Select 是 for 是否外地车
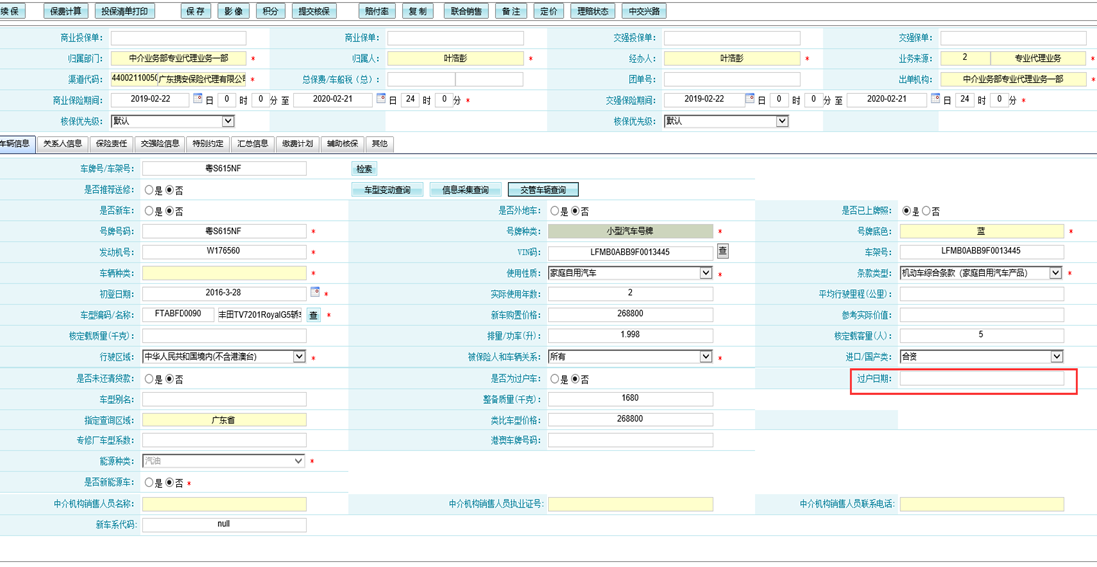Image resolution: width=1097 pixels, height=567 pixels. (555, 211)
